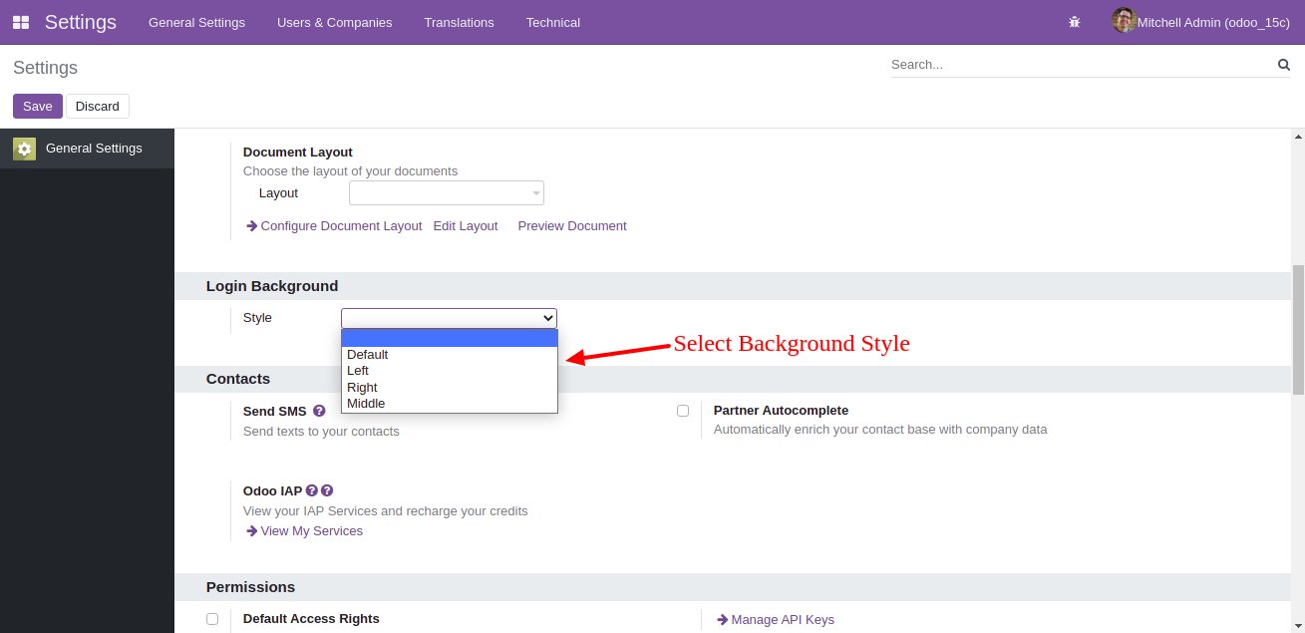Click the settings Search input field
Screen dimensions: 1305x633
1082,65
